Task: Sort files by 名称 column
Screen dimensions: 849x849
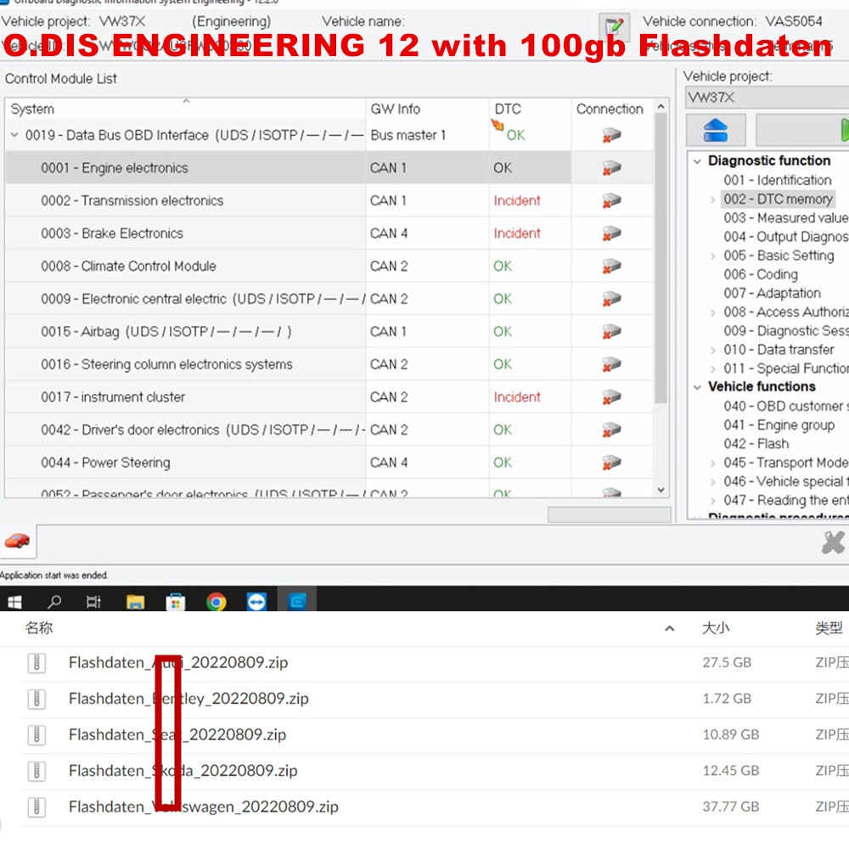Action: 39,628
